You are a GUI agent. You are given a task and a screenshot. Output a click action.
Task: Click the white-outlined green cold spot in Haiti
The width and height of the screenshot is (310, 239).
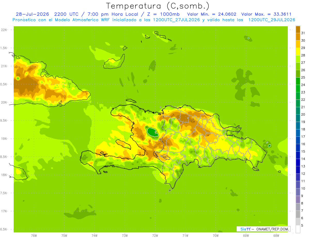coord(152,132)
